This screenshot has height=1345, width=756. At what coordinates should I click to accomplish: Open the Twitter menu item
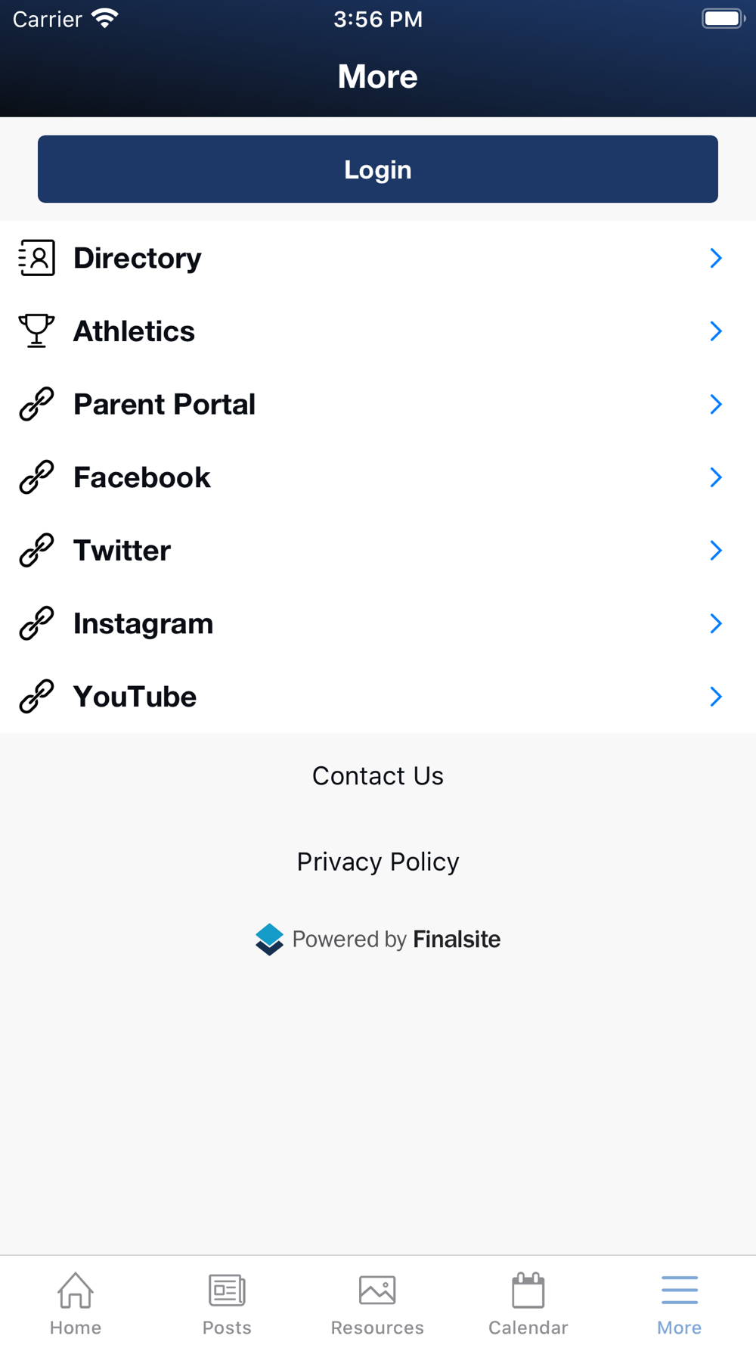[x=378, y=551]
